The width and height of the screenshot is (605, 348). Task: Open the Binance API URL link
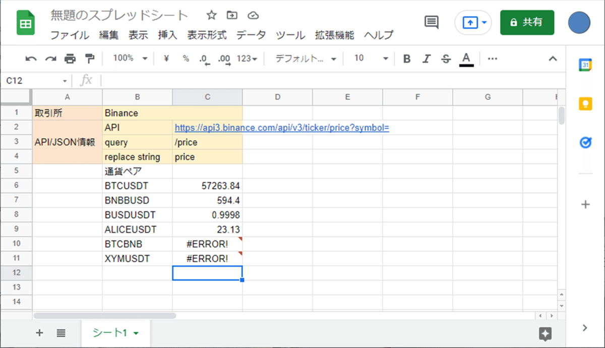tap(282, 128)
